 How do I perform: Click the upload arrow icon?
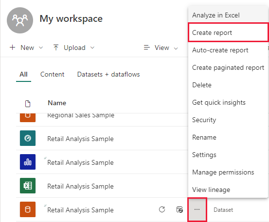coord(56,48)
